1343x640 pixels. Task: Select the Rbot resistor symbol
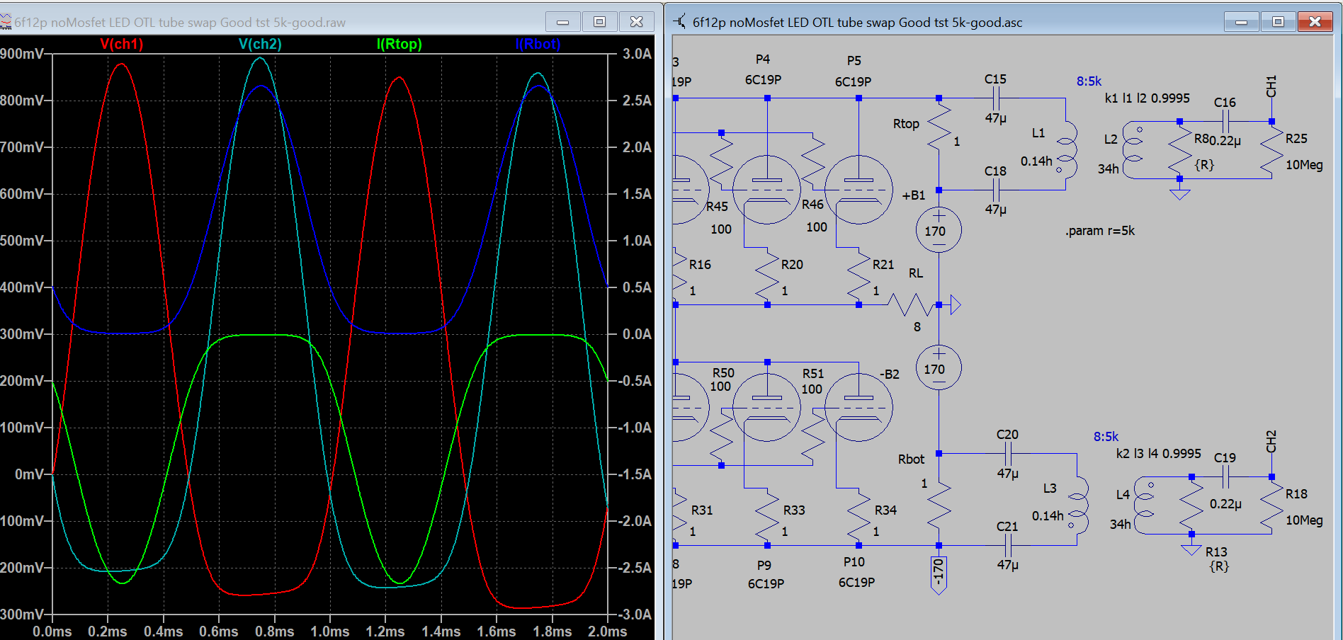tap(939, 504)
